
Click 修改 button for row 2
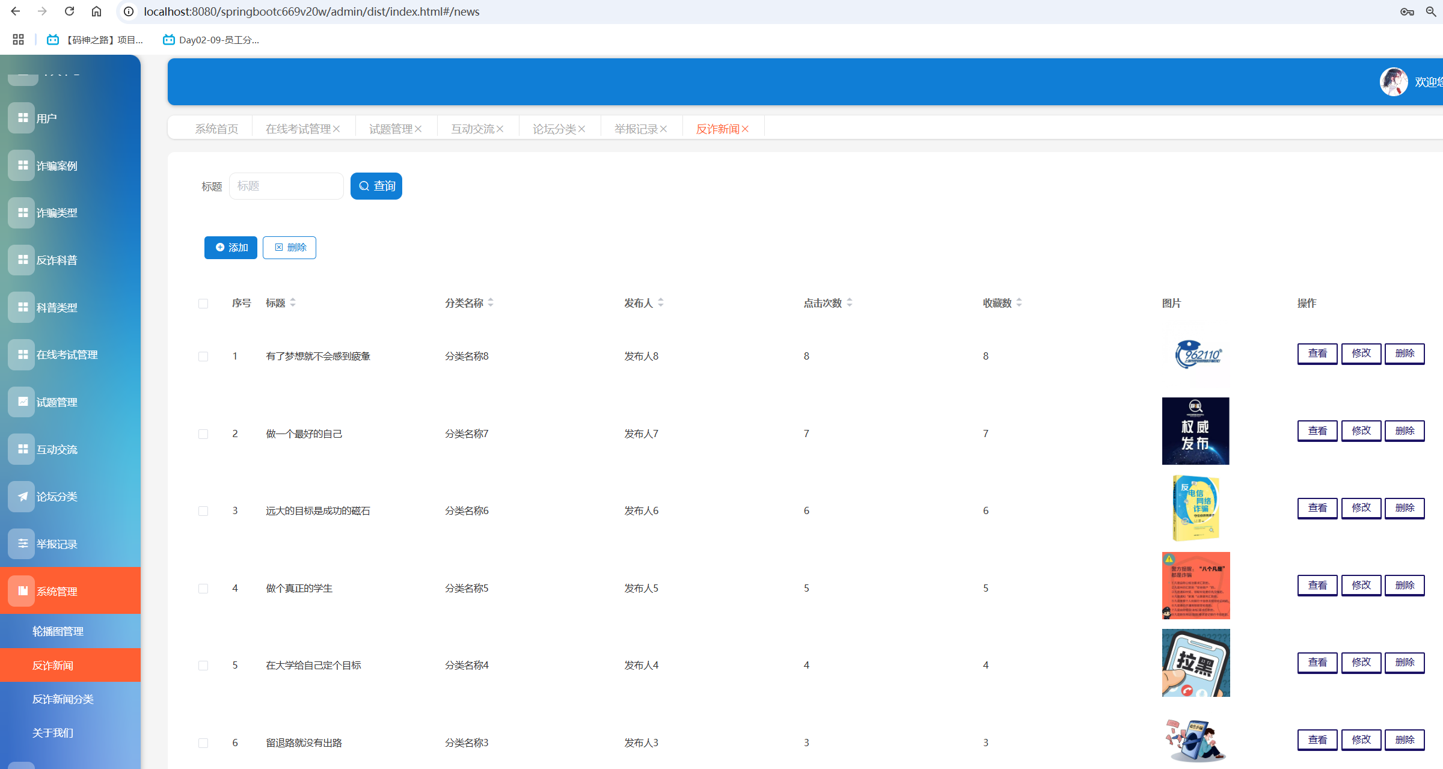(1361, 431)
